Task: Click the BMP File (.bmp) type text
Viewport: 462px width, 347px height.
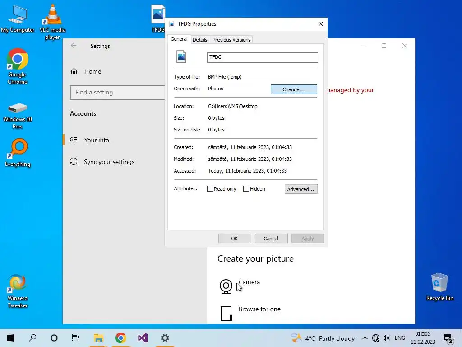Action: pyautogui.click(x=225, y=77)
